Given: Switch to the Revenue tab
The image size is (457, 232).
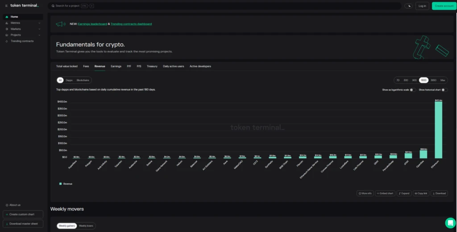Looking at the screenshot, I should click(x=100, y=66).
